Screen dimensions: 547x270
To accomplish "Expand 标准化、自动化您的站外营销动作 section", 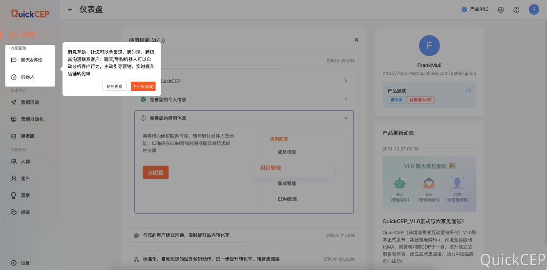I will (x=244, y=259).
